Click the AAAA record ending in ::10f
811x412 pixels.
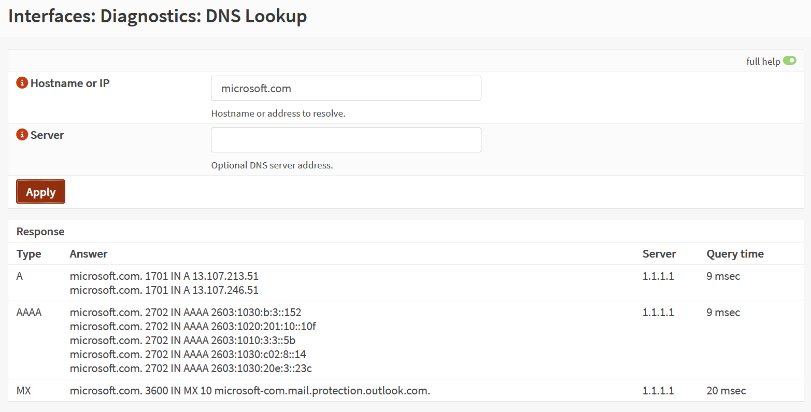tap(193, 326)
